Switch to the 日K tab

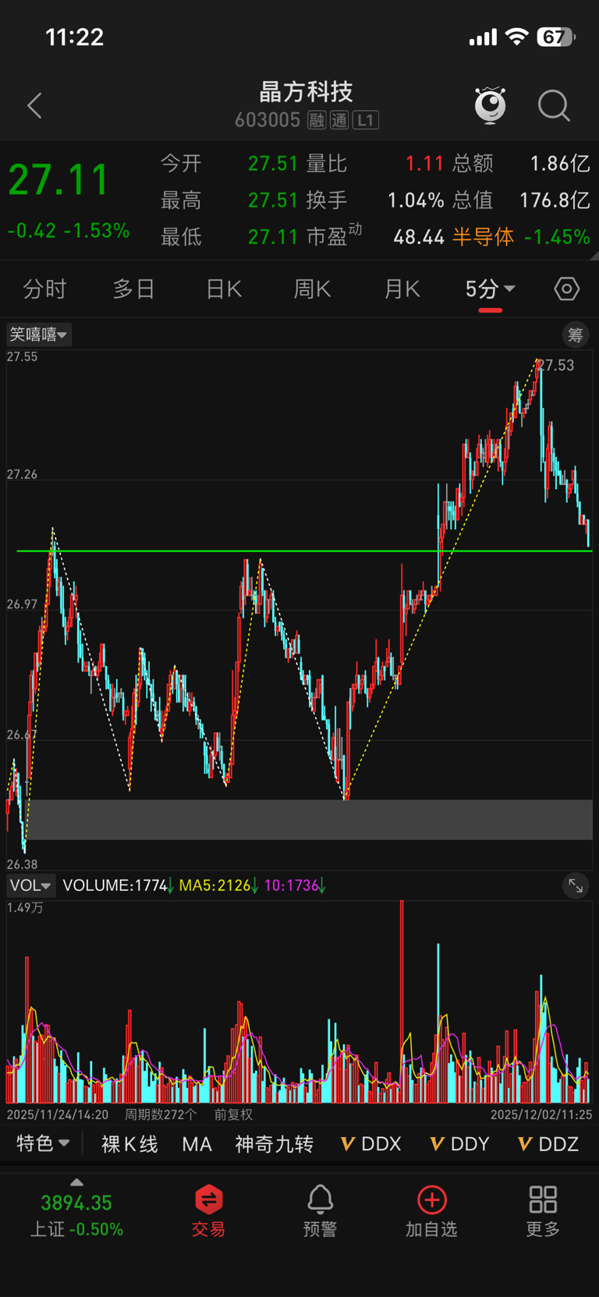tap(224, 289)
